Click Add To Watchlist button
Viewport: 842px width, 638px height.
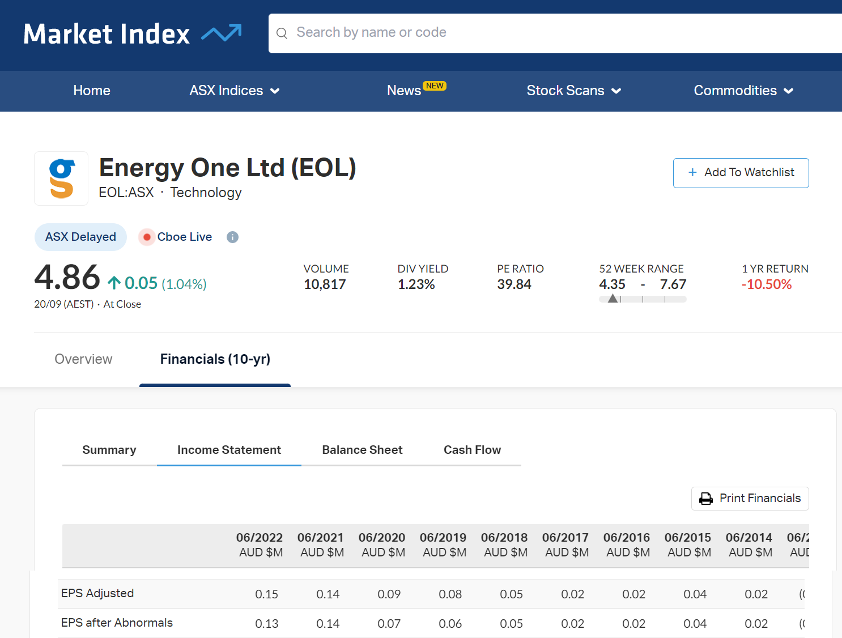click(x=741, y=173)
